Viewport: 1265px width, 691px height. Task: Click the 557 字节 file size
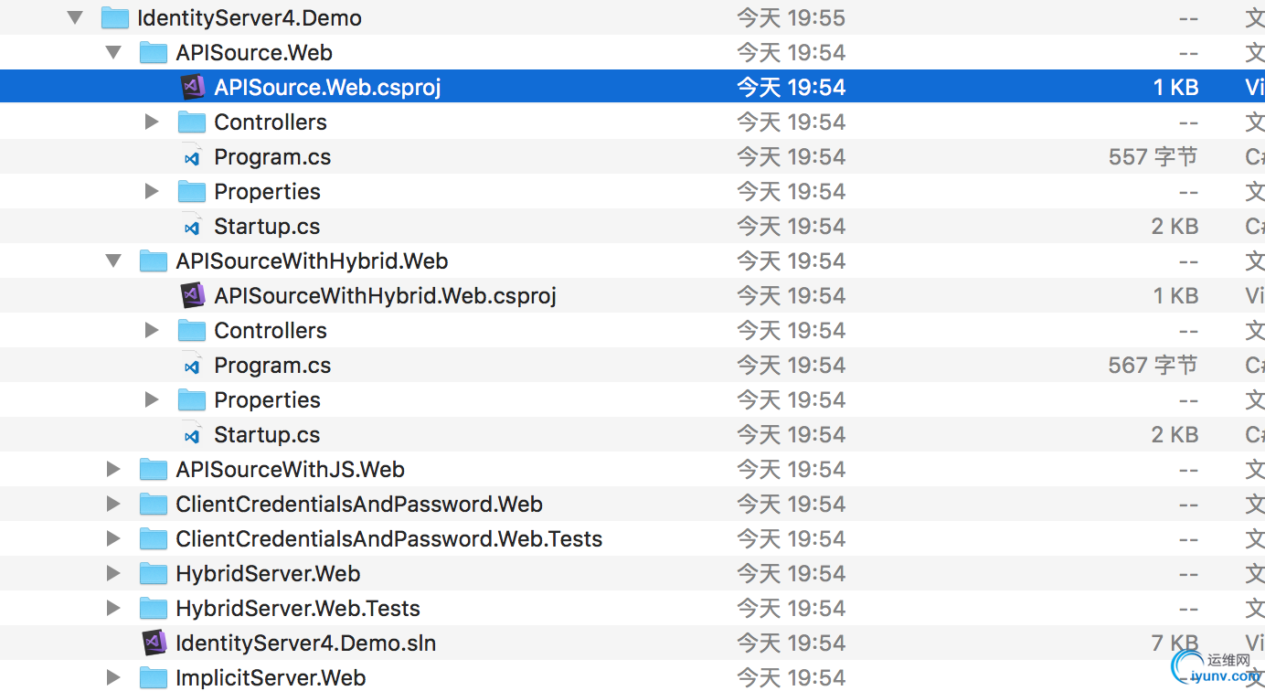click(1153, 157)
